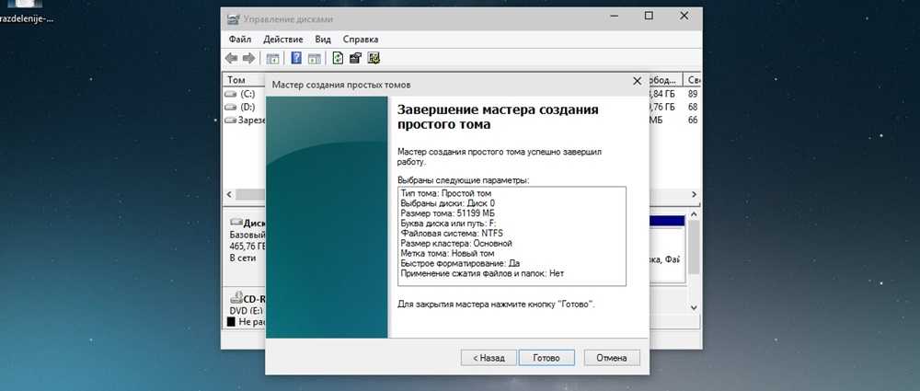Open help via blue question mark icon

tap(296, 58)
